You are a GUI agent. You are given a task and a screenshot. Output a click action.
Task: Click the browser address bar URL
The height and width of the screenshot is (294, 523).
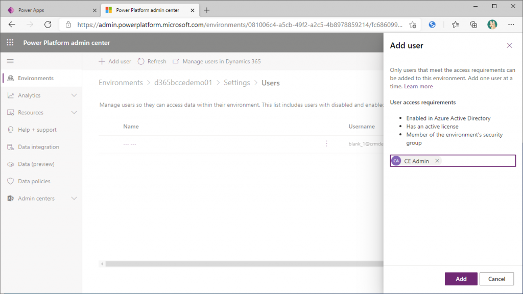click(240, 24)
